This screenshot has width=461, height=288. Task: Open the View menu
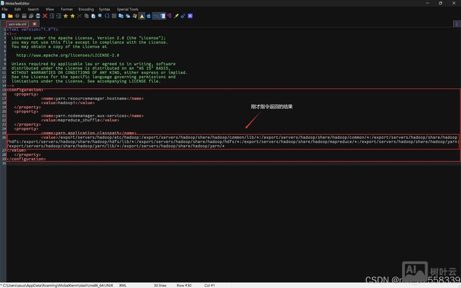tap(50, 9)
